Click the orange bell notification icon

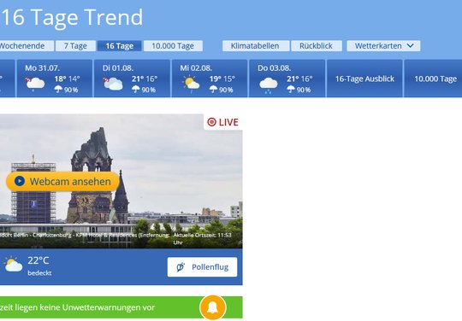[213, 307]
